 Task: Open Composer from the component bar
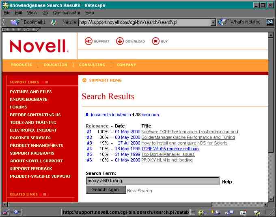click(x=257, y=213)
